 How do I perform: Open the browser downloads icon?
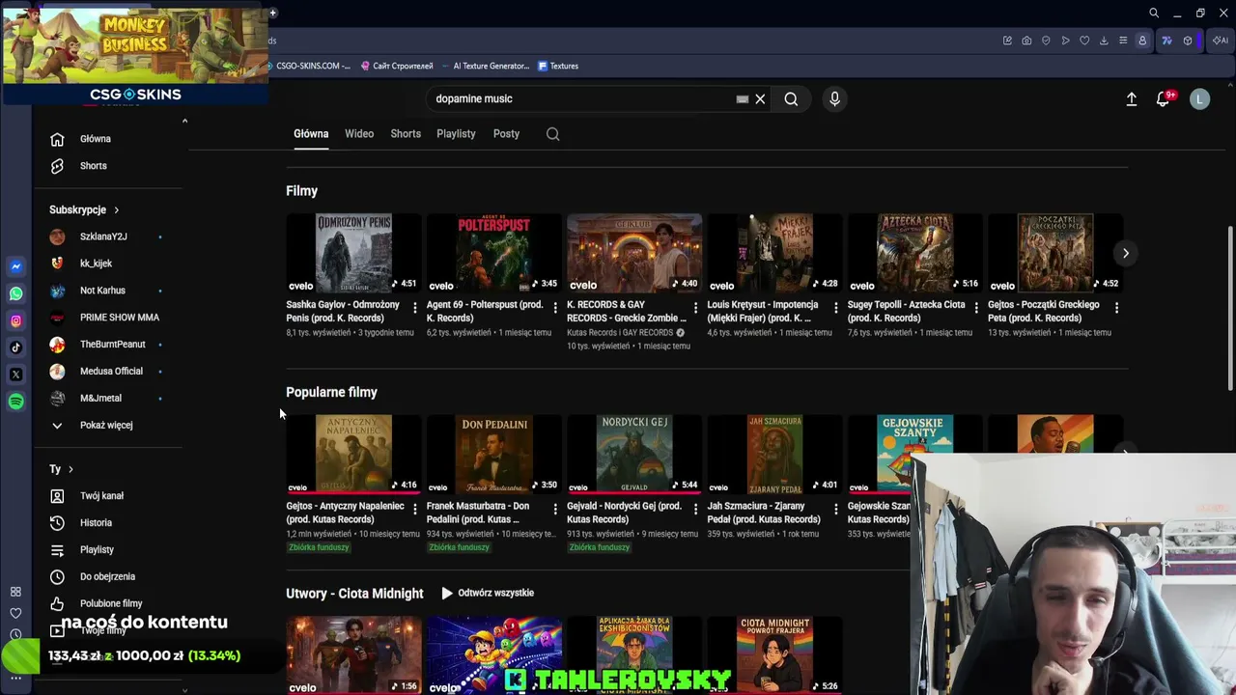click(1104, 41)
